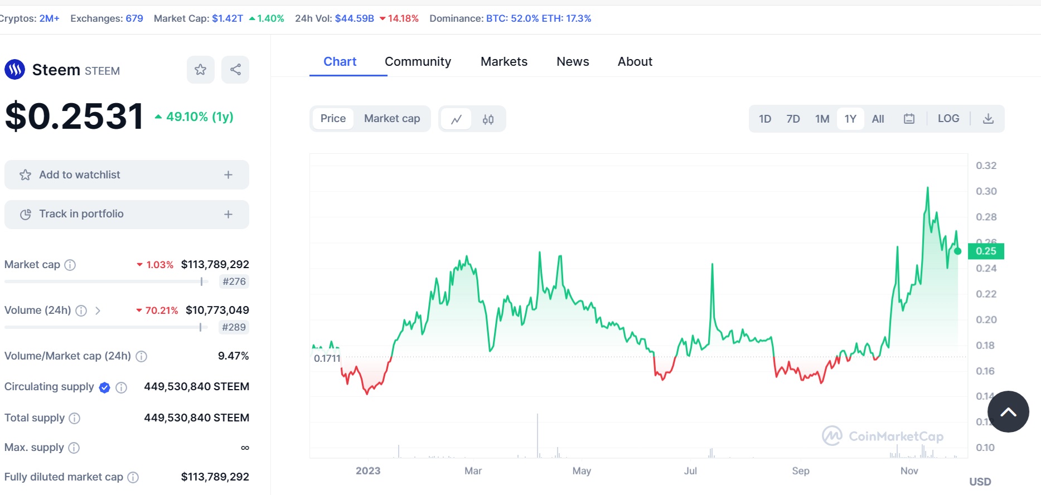This screenshot has width=1041, height=495.
Task: Expand Volume (24h) chevron arrow
Action: [98, 310]
